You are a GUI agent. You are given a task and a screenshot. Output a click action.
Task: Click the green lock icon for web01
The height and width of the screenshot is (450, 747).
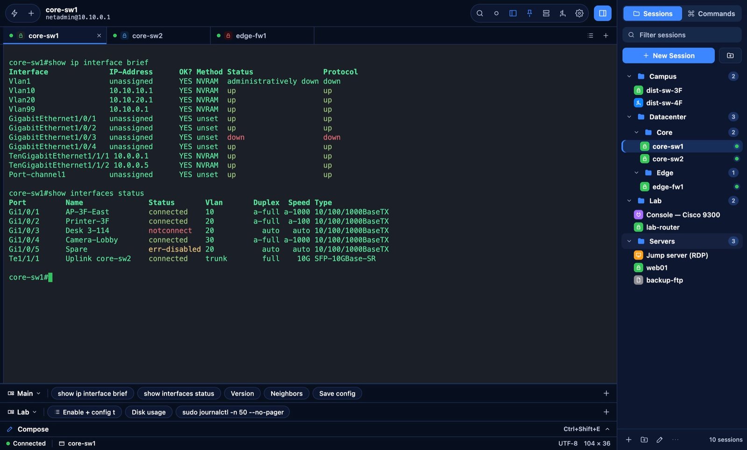point(638,268)
